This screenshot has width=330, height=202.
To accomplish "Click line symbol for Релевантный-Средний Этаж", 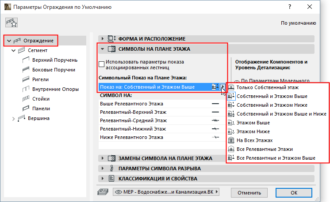I will (215, 120).
